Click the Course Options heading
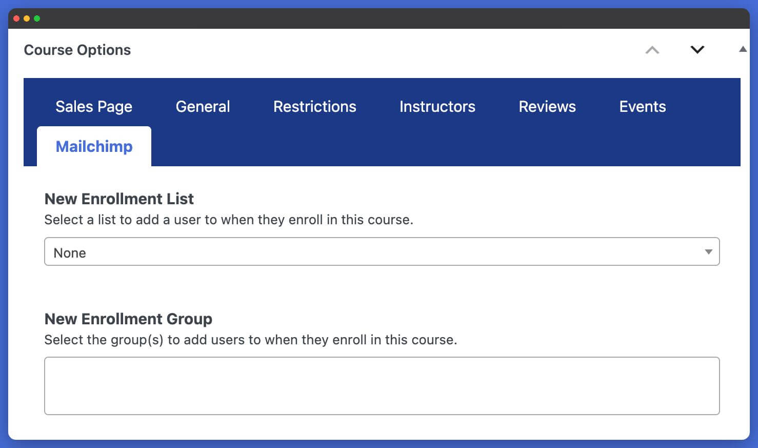Viewport: 758px width, 448px height. 77,50
